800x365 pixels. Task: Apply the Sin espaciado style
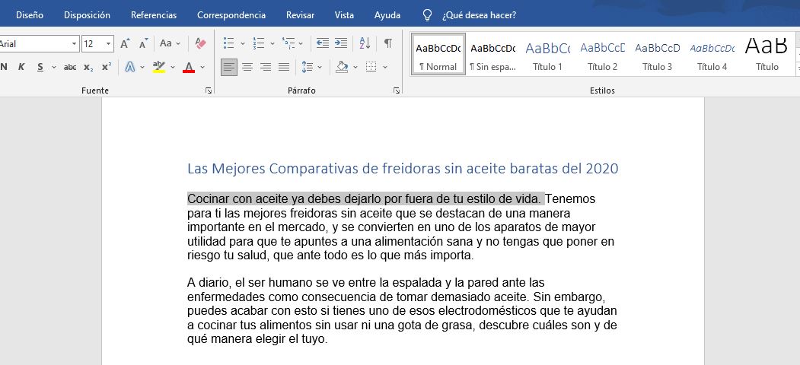tap(492, 55)
